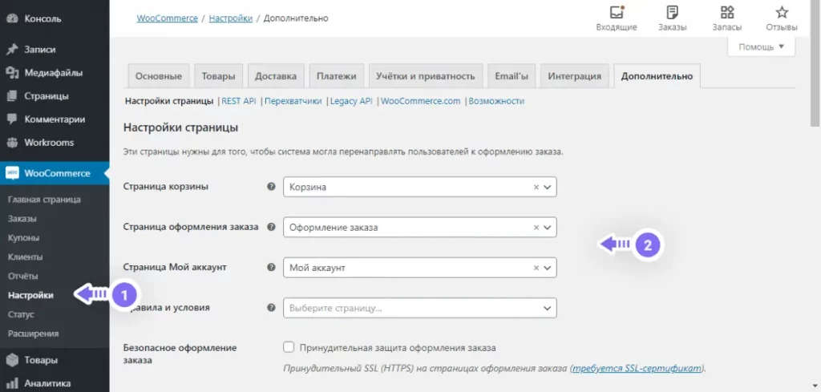The image size is (821, 392).
Task: Click the Медиафайлы icon in sidebar
Action: [x=12, y=73]
